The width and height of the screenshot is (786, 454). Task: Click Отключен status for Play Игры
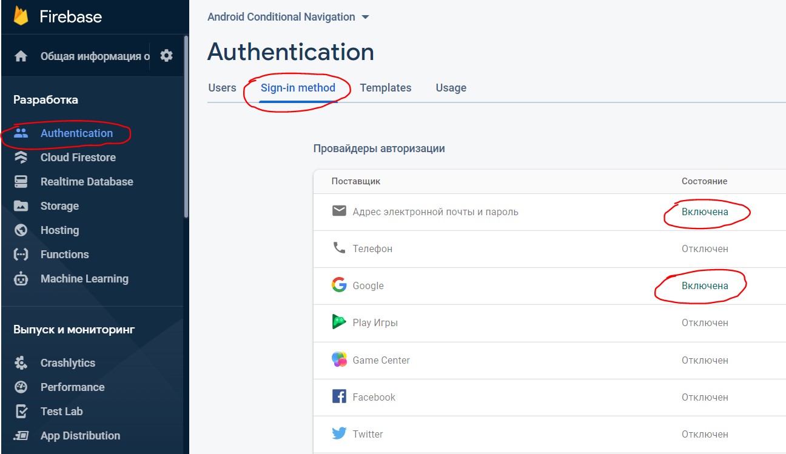(x=705, y=322)
